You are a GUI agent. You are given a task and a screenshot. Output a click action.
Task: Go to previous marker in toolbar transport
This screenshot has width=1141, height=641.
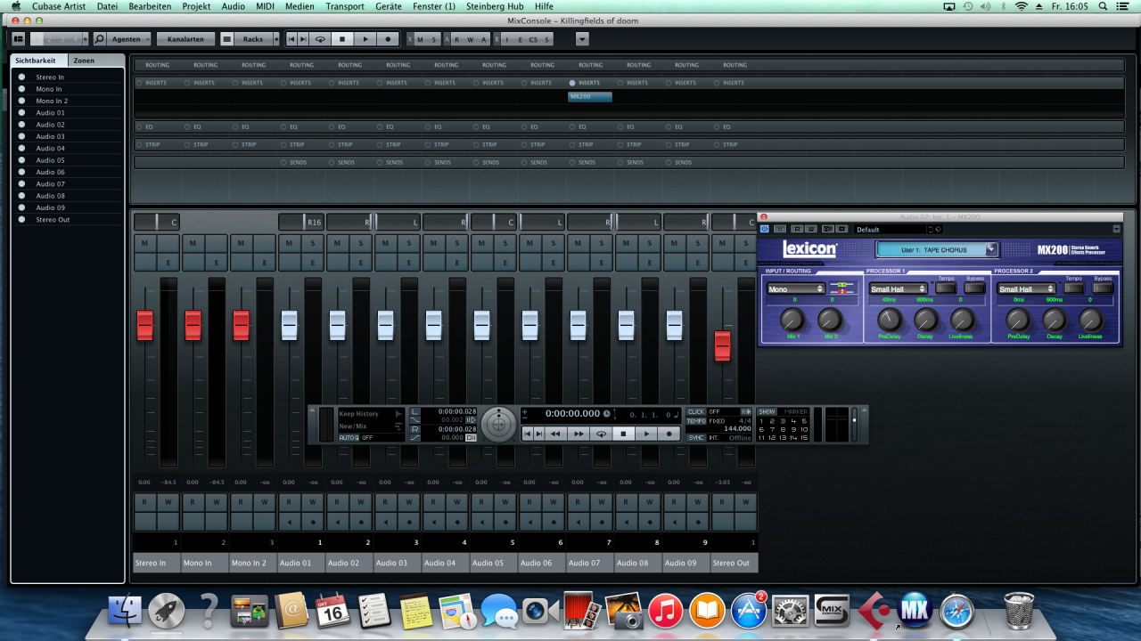pyautogui.click(x=291, y=39)
